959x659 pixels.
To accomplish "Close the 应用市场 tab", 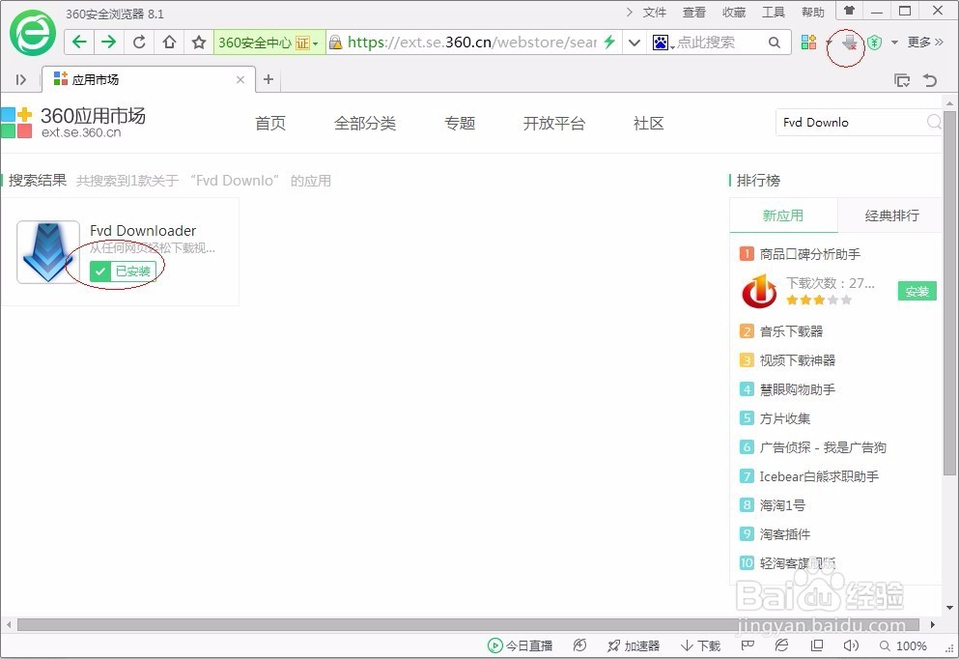I will click(x=240, y=79).
